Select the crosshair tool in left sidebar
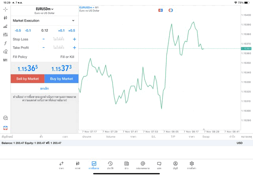Image resolution: width=253 pixels, height=176 pixels. [5, 9]
